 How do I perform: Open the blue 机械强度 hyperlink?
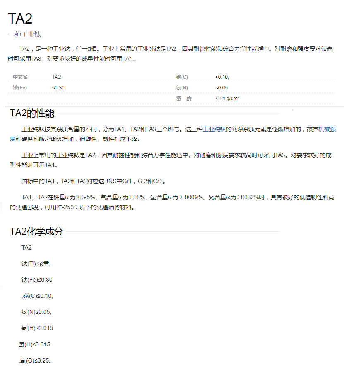point(327,129)
